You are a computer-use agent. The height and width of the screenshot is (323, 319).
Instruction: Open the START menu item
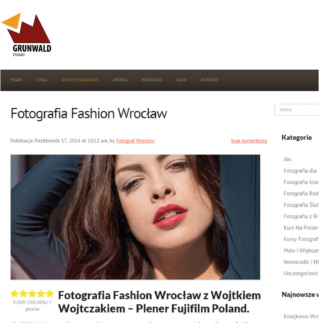pyautogui.click(x=16, y=80)
